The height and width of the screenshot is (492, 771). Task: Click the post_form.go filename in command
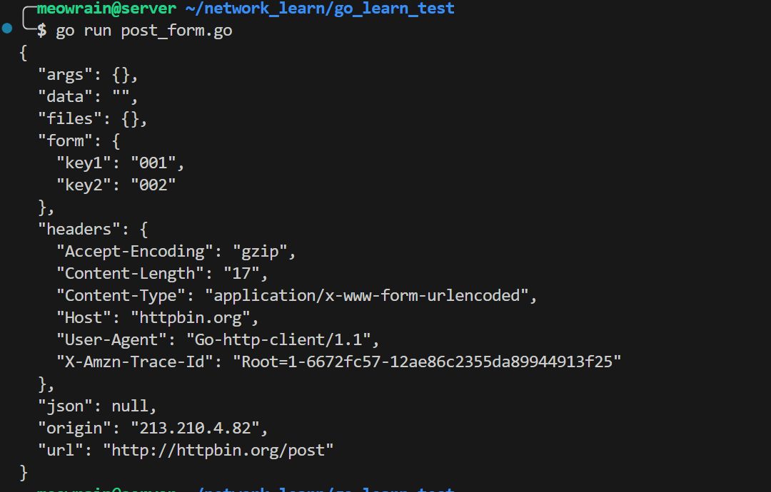[176, 31]
